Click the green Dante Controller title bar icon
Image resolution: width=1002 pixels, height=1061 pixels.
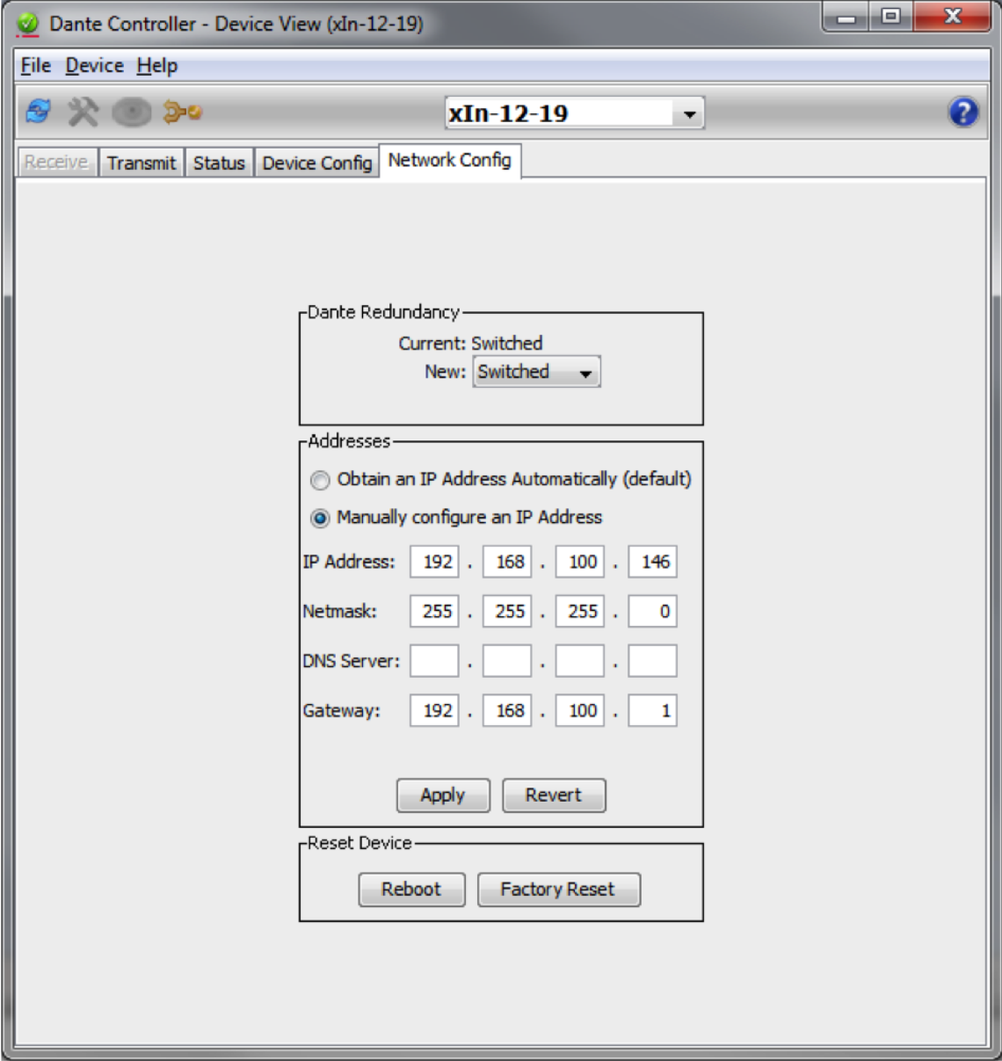28,24
